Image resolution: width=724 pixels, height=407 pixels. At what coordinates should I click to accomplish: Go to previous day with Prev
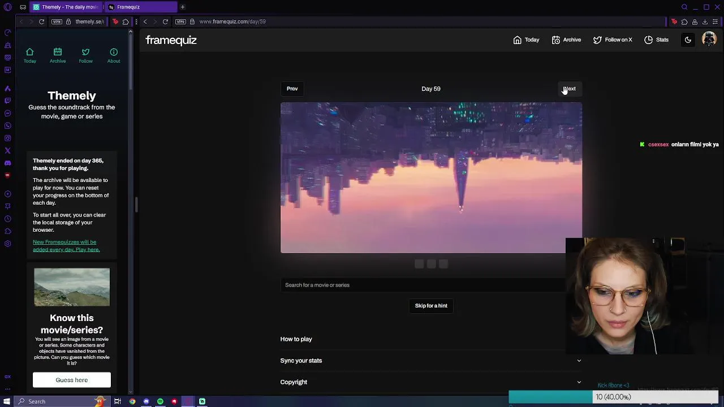pyautogui.click(x=292, y=88)
